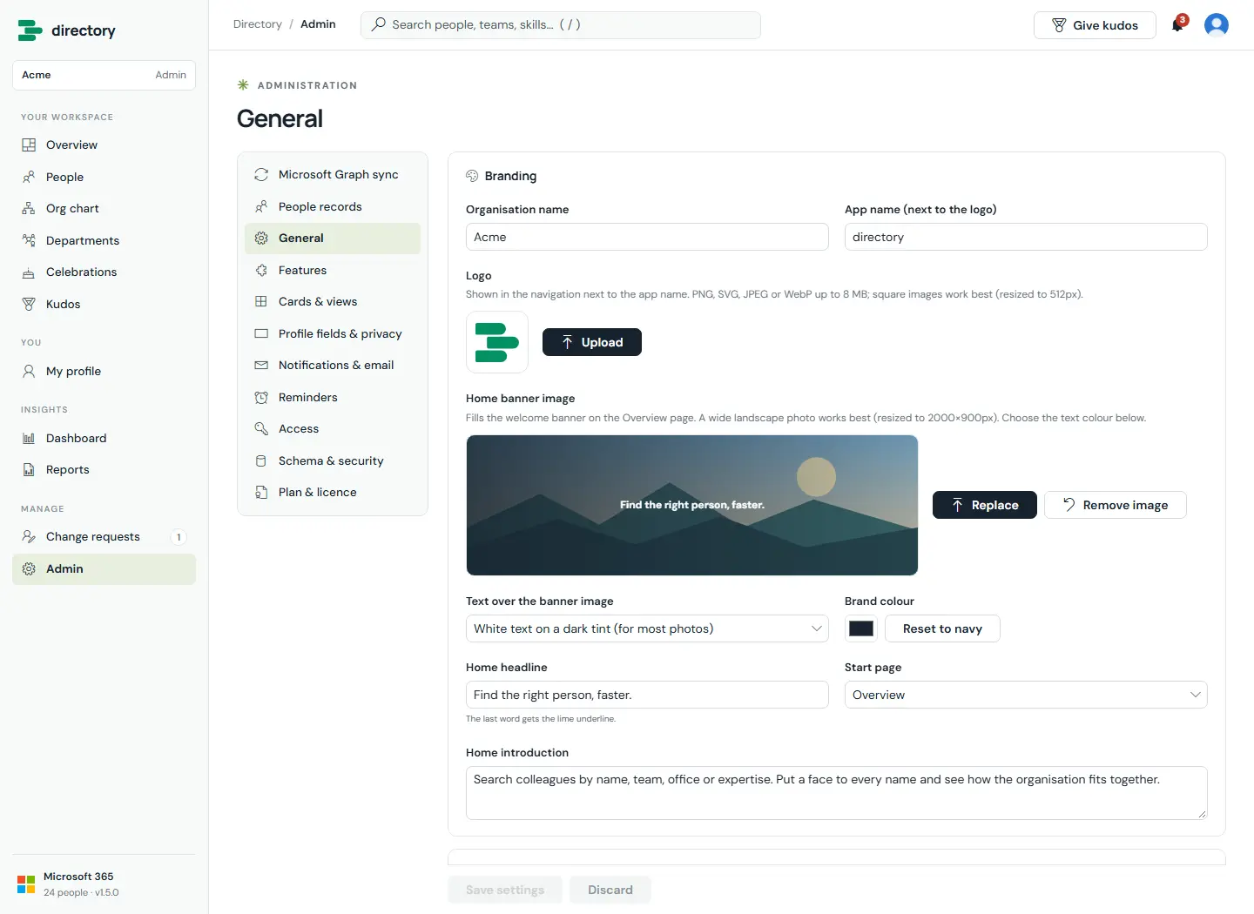The height and width of the screenshot is (914, 1254).
Task: Click the Org chart icon
Action: click(x=29, y=209)
